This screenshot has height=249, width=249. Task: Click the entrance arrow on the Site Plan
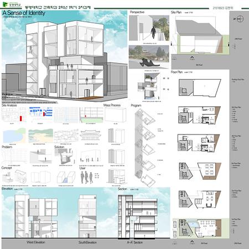click(192, 58)
